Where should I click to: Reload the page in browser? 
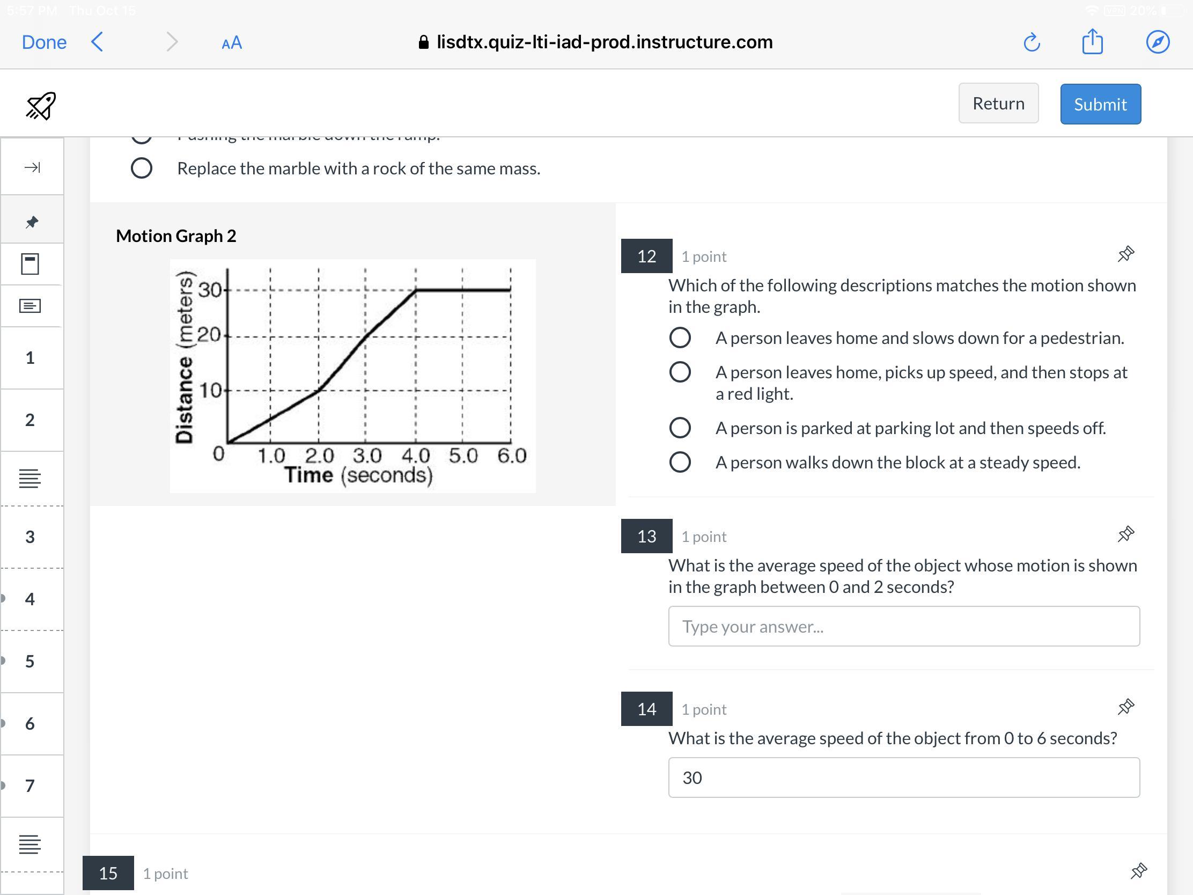(x=1031, y=42)
